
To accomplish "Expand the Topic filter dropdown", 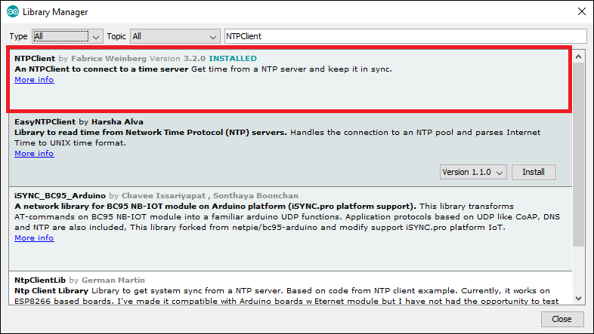I will click(174, 36).
